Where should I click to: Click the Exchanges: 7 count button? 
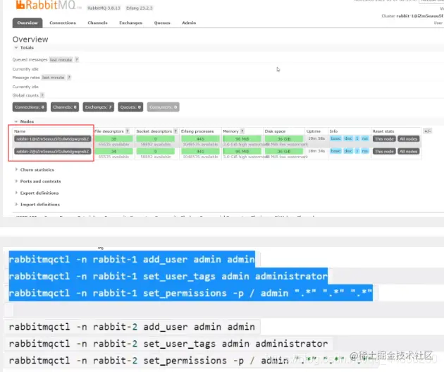click(98, 107)
